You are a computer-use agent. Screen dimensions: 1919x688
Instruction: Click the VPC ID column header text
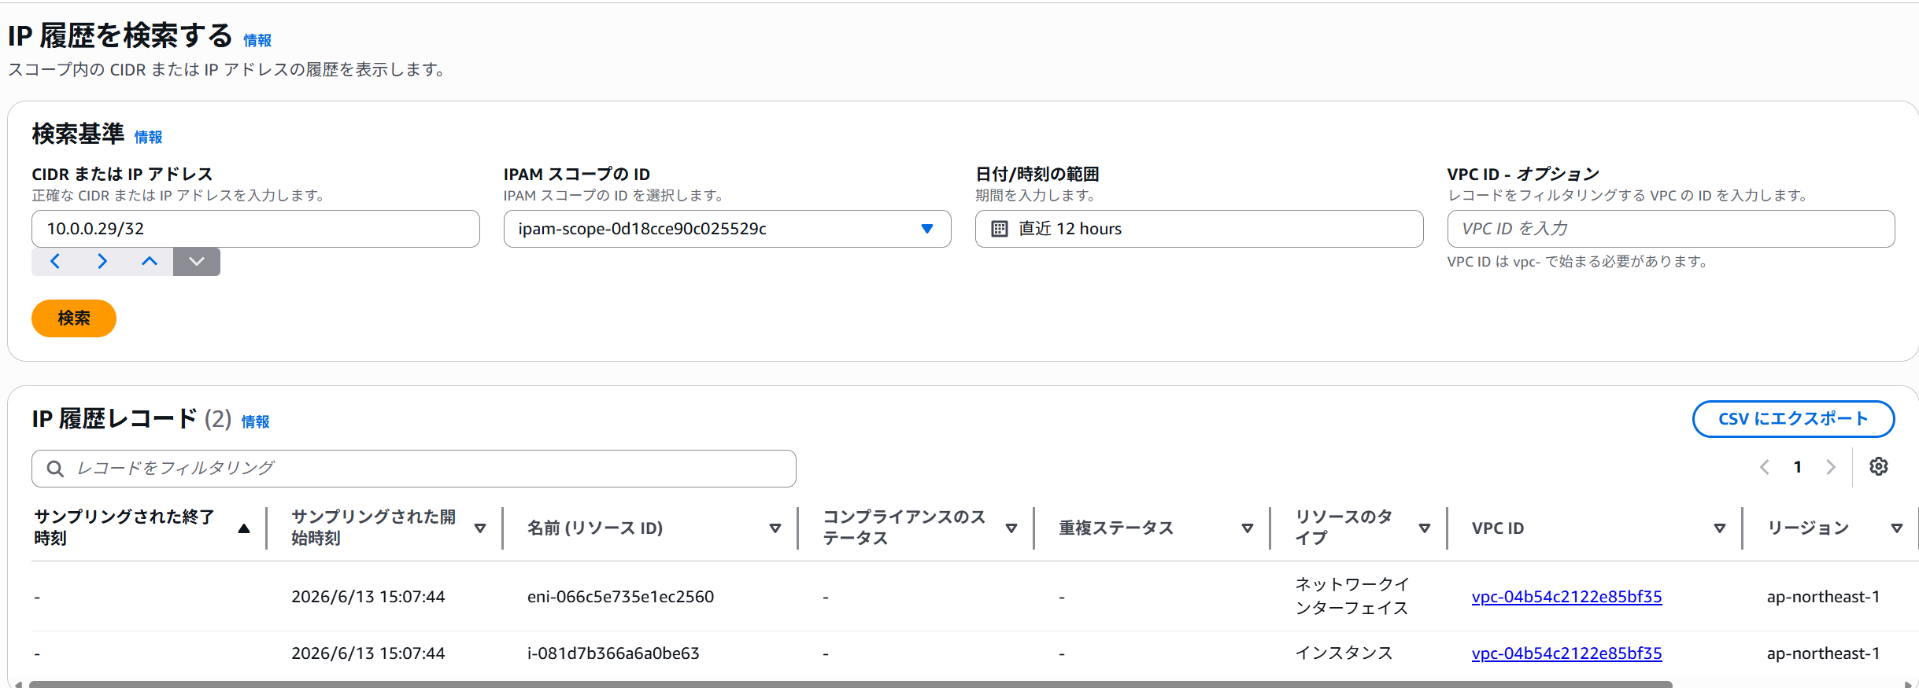click(x=1498, y=528)
